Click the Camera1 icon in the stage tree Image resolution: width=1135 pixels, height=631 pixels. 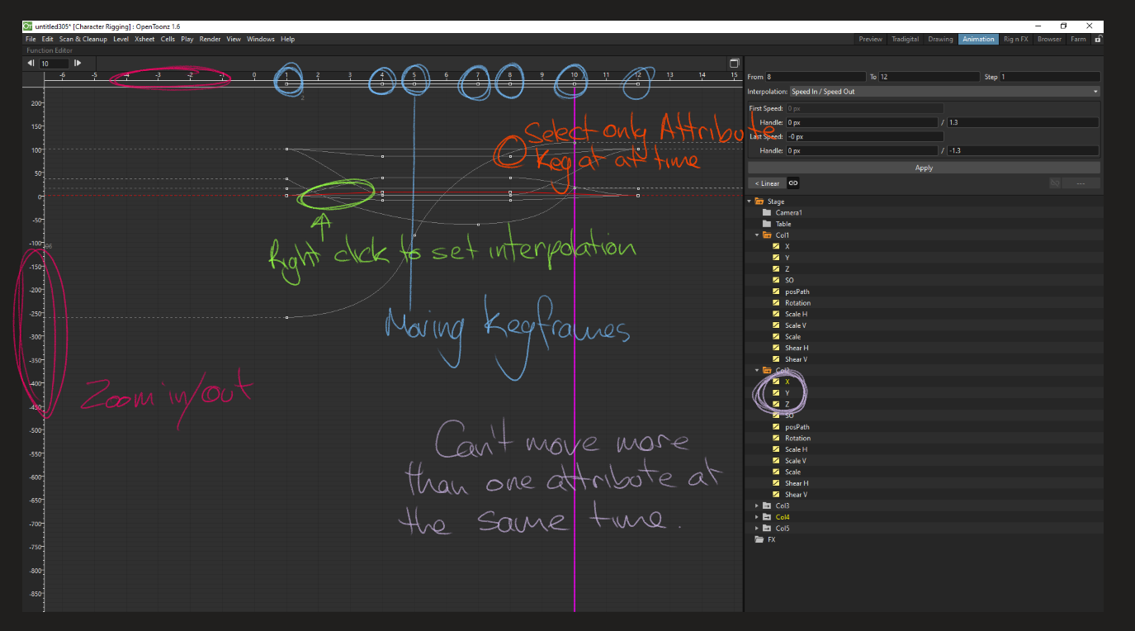(766, 212)
